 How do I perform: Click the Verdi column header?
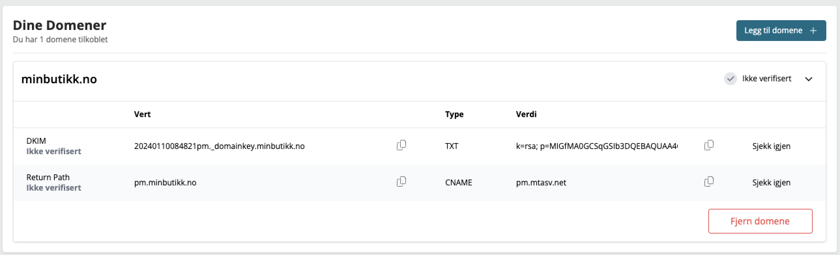526,114
